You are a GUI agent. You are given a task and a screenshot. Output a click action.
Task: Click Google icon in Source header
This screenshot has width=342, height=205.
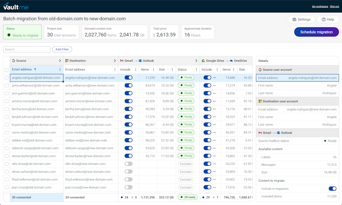[x=14, y=61]
